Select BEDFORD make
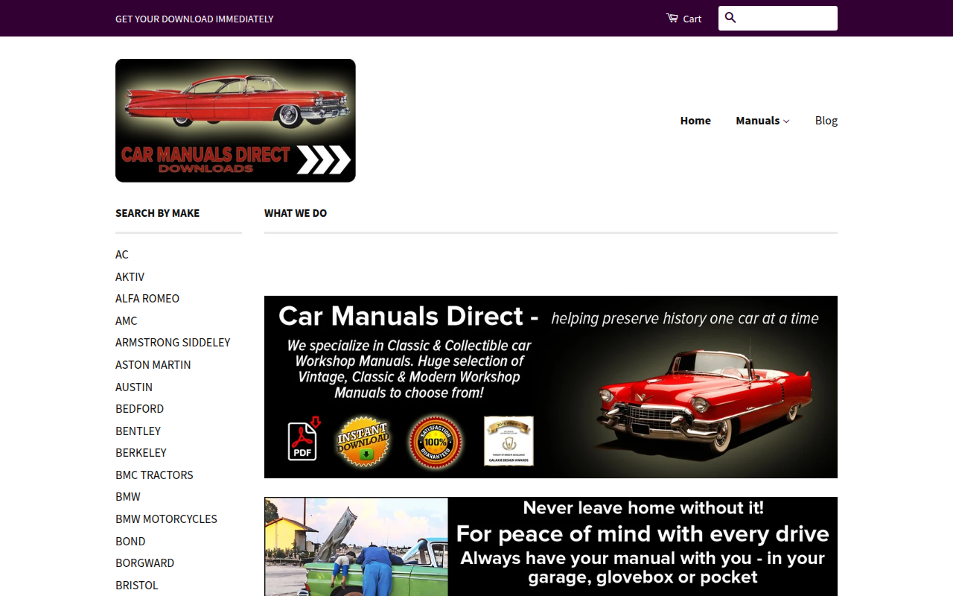The image size is (953, 596). [x=140, y=409]
